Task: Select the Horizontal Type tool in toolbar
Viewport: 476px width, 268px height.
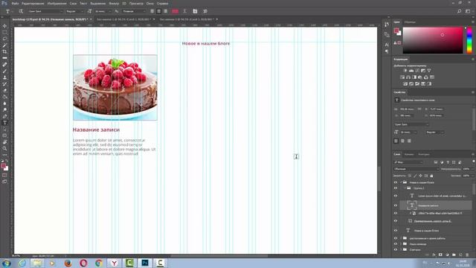Action: (x=4, y=123)
